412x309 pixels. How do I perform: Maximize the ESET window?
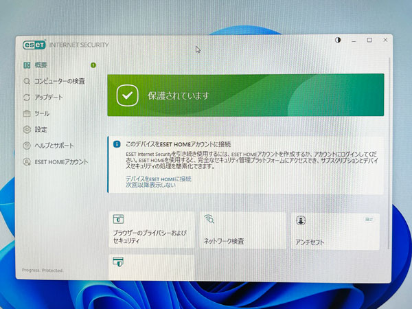[369, 40]
